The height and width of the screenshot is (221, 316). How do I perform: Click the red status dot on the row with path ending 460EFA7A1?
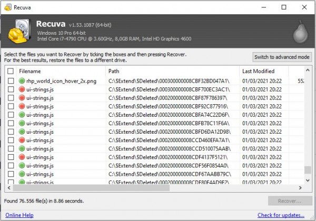tap(22, 140)
